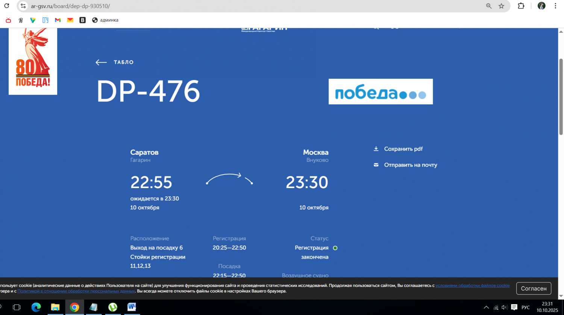Open site information icon in address bar
564x315 pixels.
click(23, 6)
